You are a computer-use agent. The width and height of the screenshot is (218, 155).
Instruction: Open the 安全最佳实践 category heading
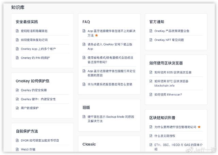click(x=27, y=22)
